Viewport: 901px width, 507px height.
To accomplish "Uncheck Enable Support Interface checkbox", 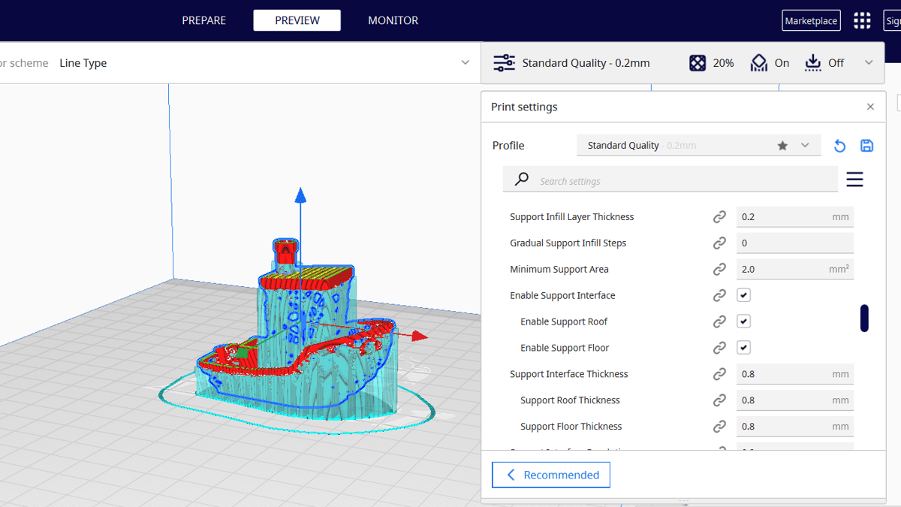I will pos(743,295).
